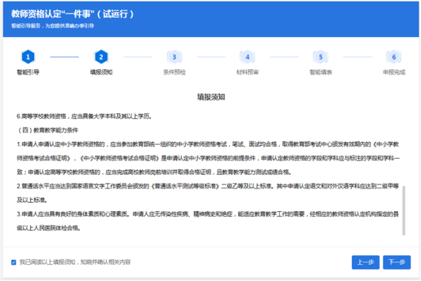
Task: Click the 填报须知 centered heading
Action: click(211, 97)
